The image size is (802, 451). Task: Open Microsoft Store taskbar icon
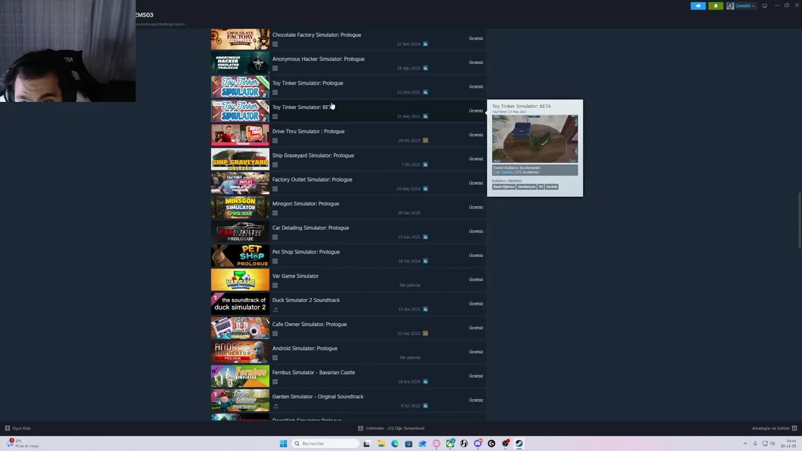[x=409, y=443]
